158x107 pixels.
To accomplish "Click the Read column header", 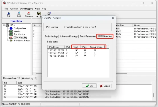I will pyautogui.click(x=76, y=47).
